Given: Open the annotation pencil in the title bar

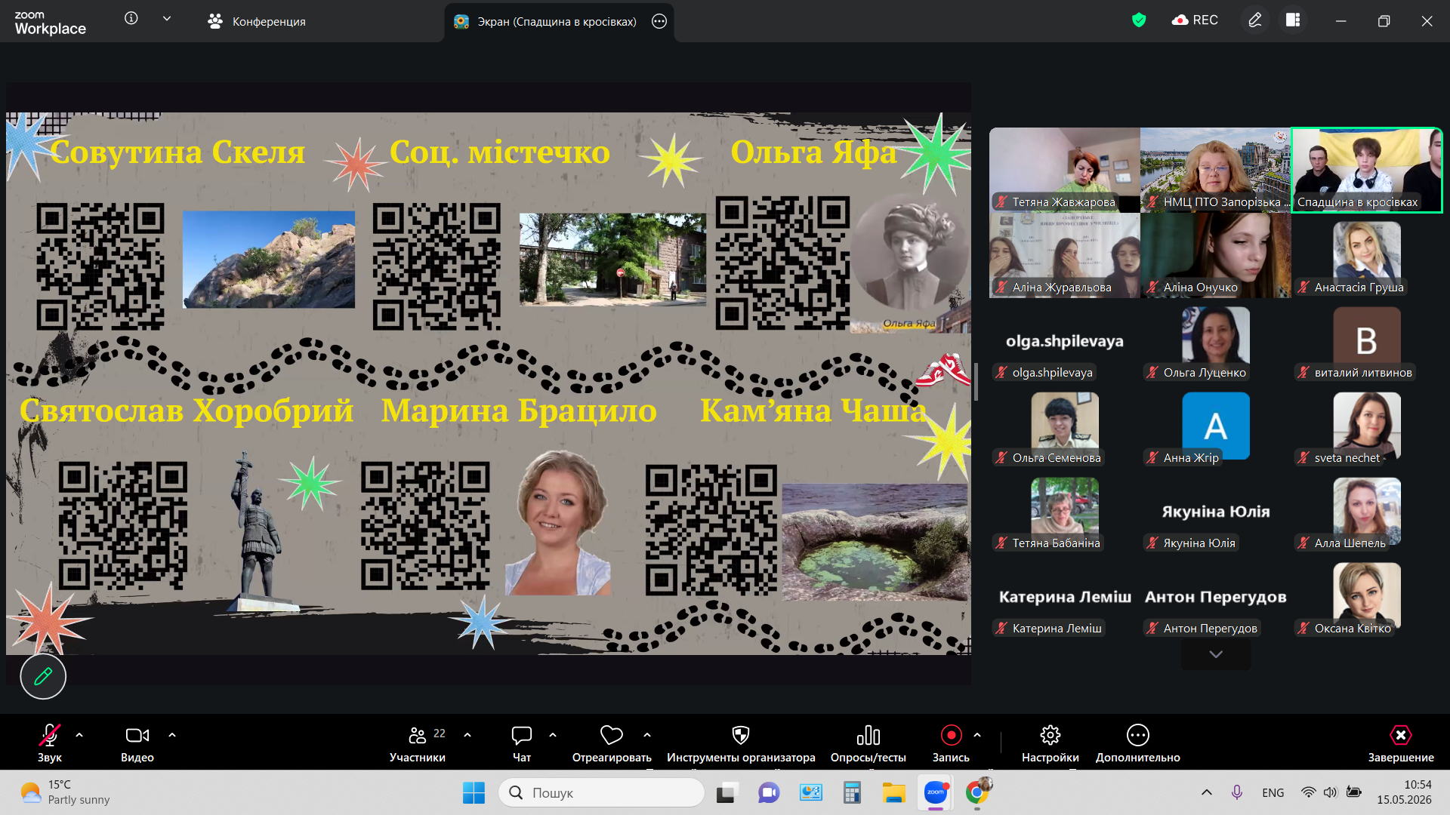Looking at the screenshot, I should point(1255,20).
